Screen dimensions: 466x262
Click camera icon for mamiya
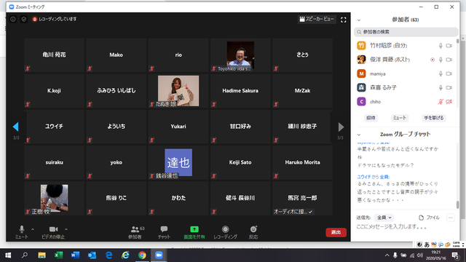(x=449, y=74)
